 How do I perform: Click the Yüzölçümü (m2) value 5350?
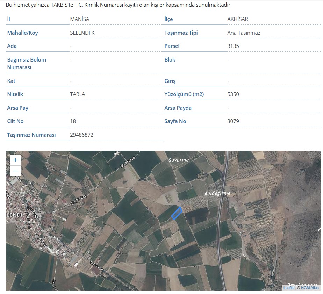(x=233, y=94)
